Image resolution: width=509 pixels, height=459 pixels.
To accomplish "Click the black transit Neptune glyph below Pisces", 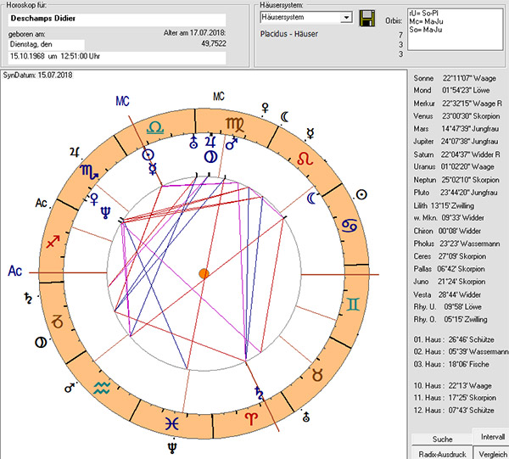I will tap(172, 448).
